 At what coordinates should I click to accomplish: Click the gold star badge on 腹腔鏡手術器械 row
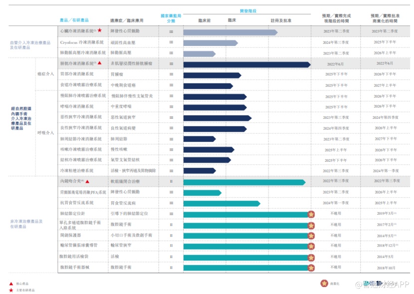311,268
